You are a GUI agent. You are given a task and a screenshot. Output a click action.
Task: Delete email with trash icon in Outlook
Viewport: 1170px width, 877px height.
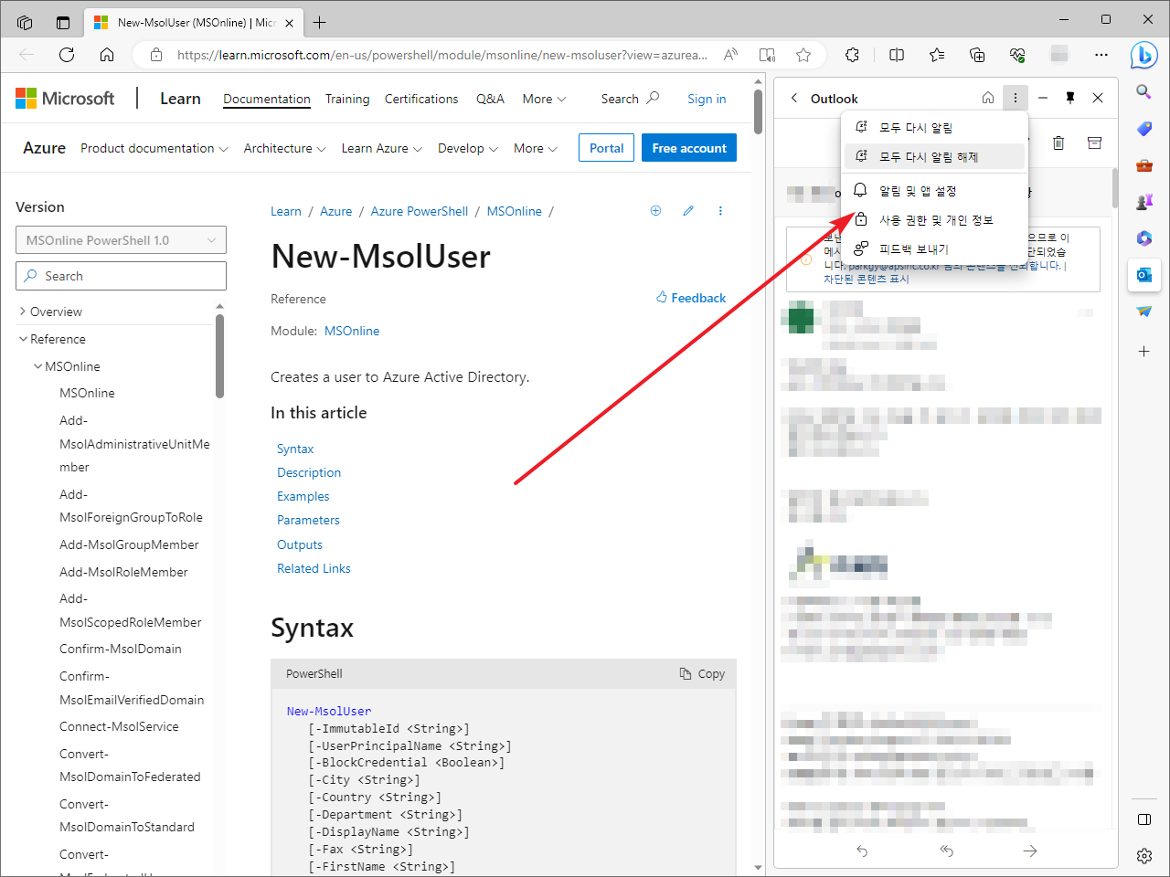point(1058,143)
